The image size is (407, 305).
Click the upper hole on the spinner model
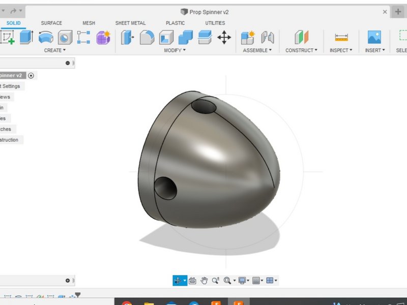(x=204, y=106)
